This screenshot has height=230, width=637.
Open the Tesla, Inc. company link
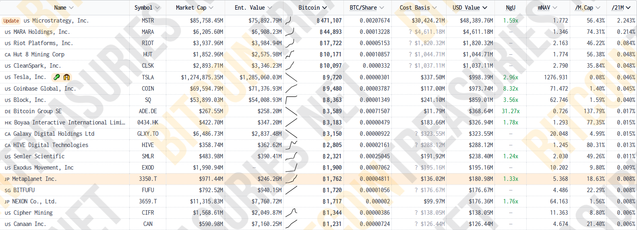[29, 77]
